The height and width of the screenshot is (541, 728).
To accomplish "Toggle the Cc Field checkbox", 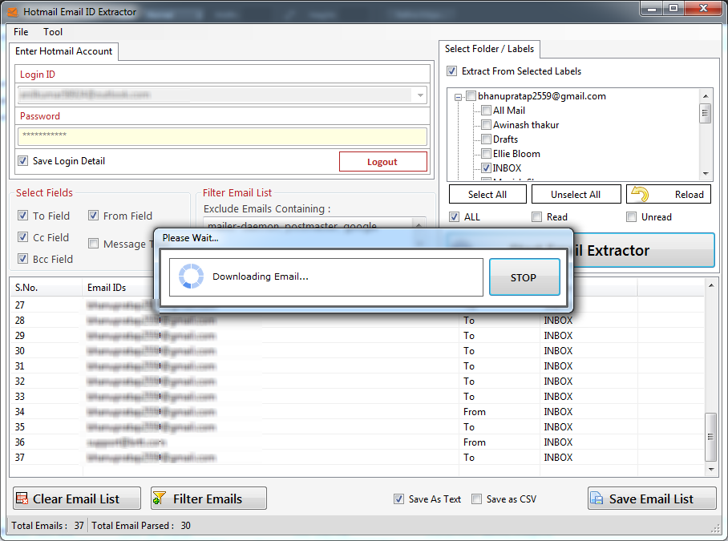I will click(22, 237).
